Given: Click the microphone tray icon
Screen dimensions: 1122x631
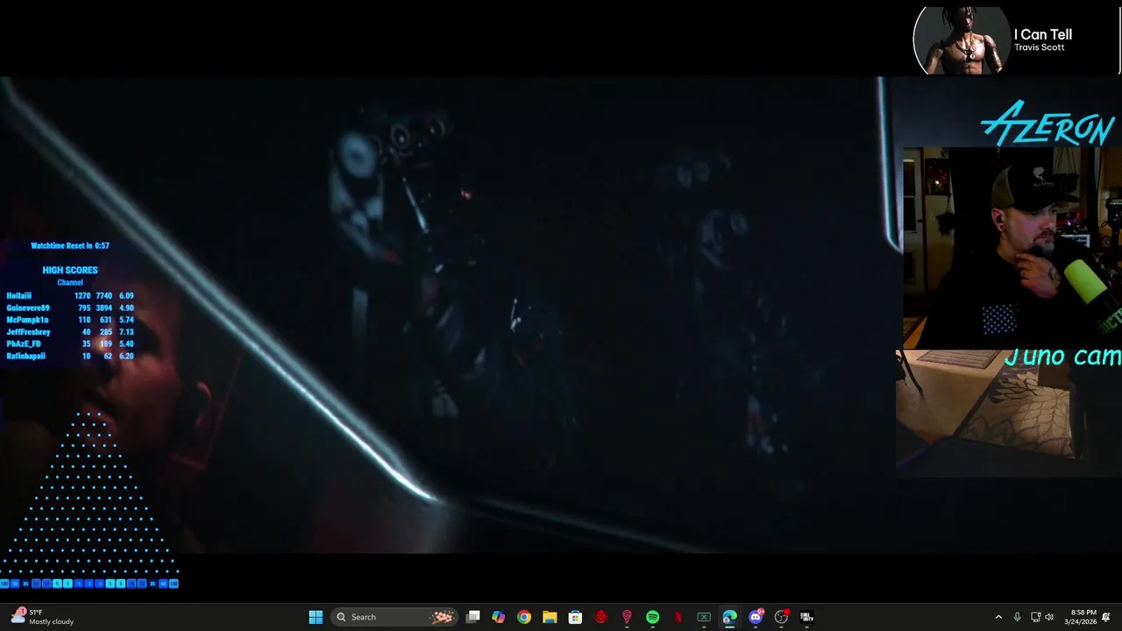Looking at the screenshot, I should pyautogui.click(x=1017, y=617).
